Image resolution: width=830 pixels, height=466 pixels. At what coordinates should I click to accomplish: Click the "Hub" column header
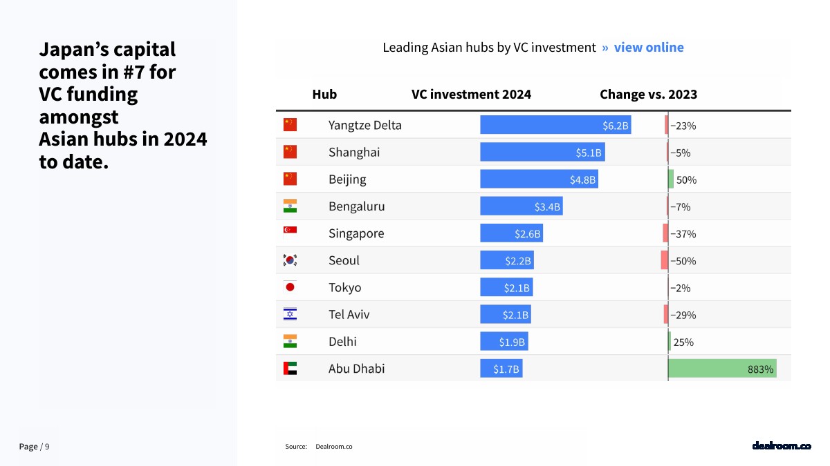click(x=324, y=95)
